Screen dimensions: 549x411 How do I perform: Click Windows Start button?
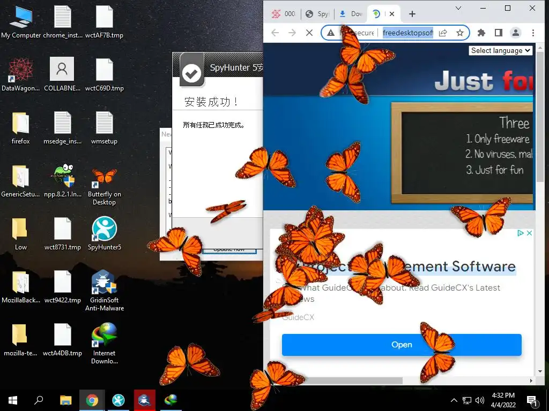[13, 400]
